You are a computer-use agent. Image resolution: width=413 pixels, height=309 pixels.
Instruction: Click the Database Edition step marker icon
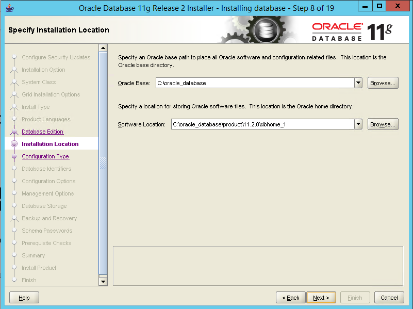point(14,131)
